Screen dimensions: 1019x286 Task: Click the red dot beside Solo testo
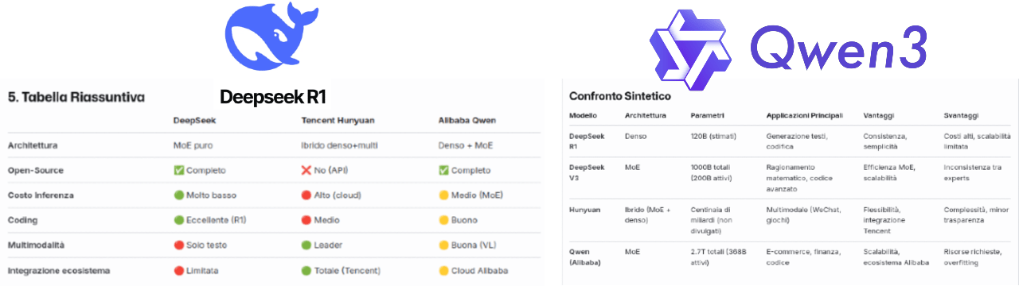point(178,245)
